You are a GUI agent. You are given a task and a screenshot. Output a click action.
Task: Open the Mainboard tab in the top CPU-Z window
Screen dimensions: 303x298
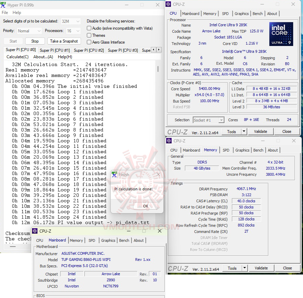(191, 14)
